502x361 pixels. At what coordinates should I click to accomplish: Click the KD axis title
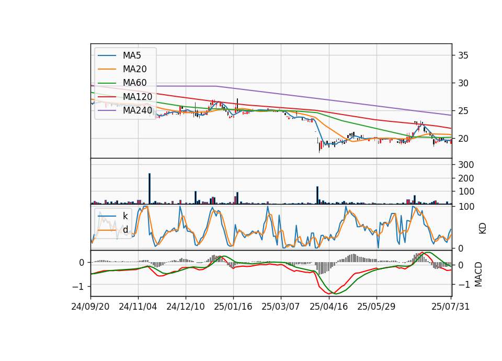482,229
